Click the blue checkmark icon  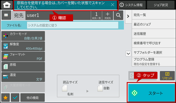[15, 97]
